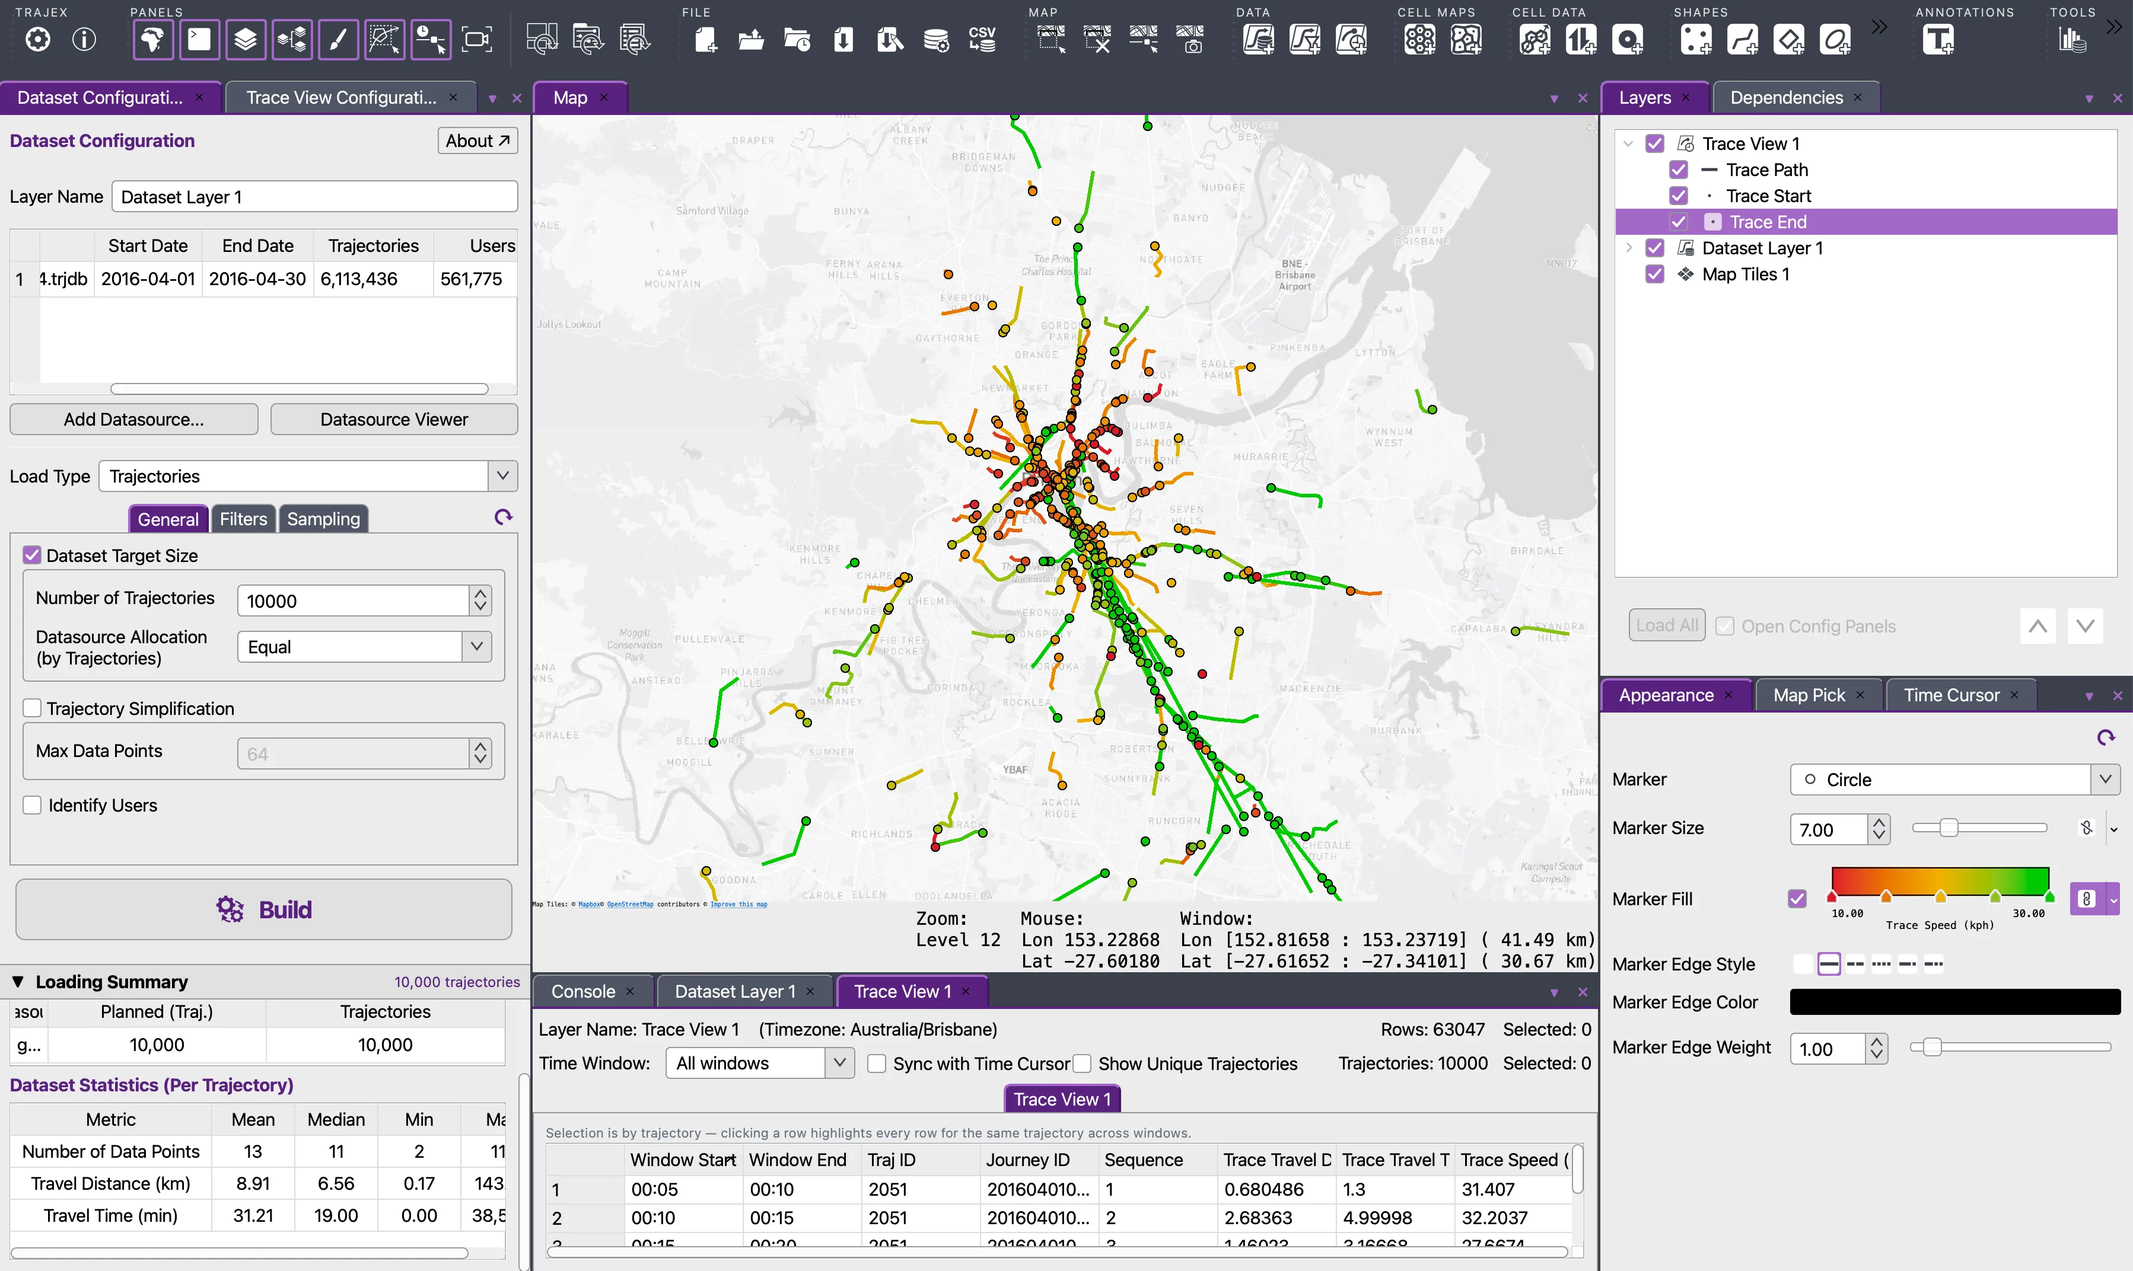Open the Tools chart statistics icon

pyautogui.click(x=2072, y=39)
